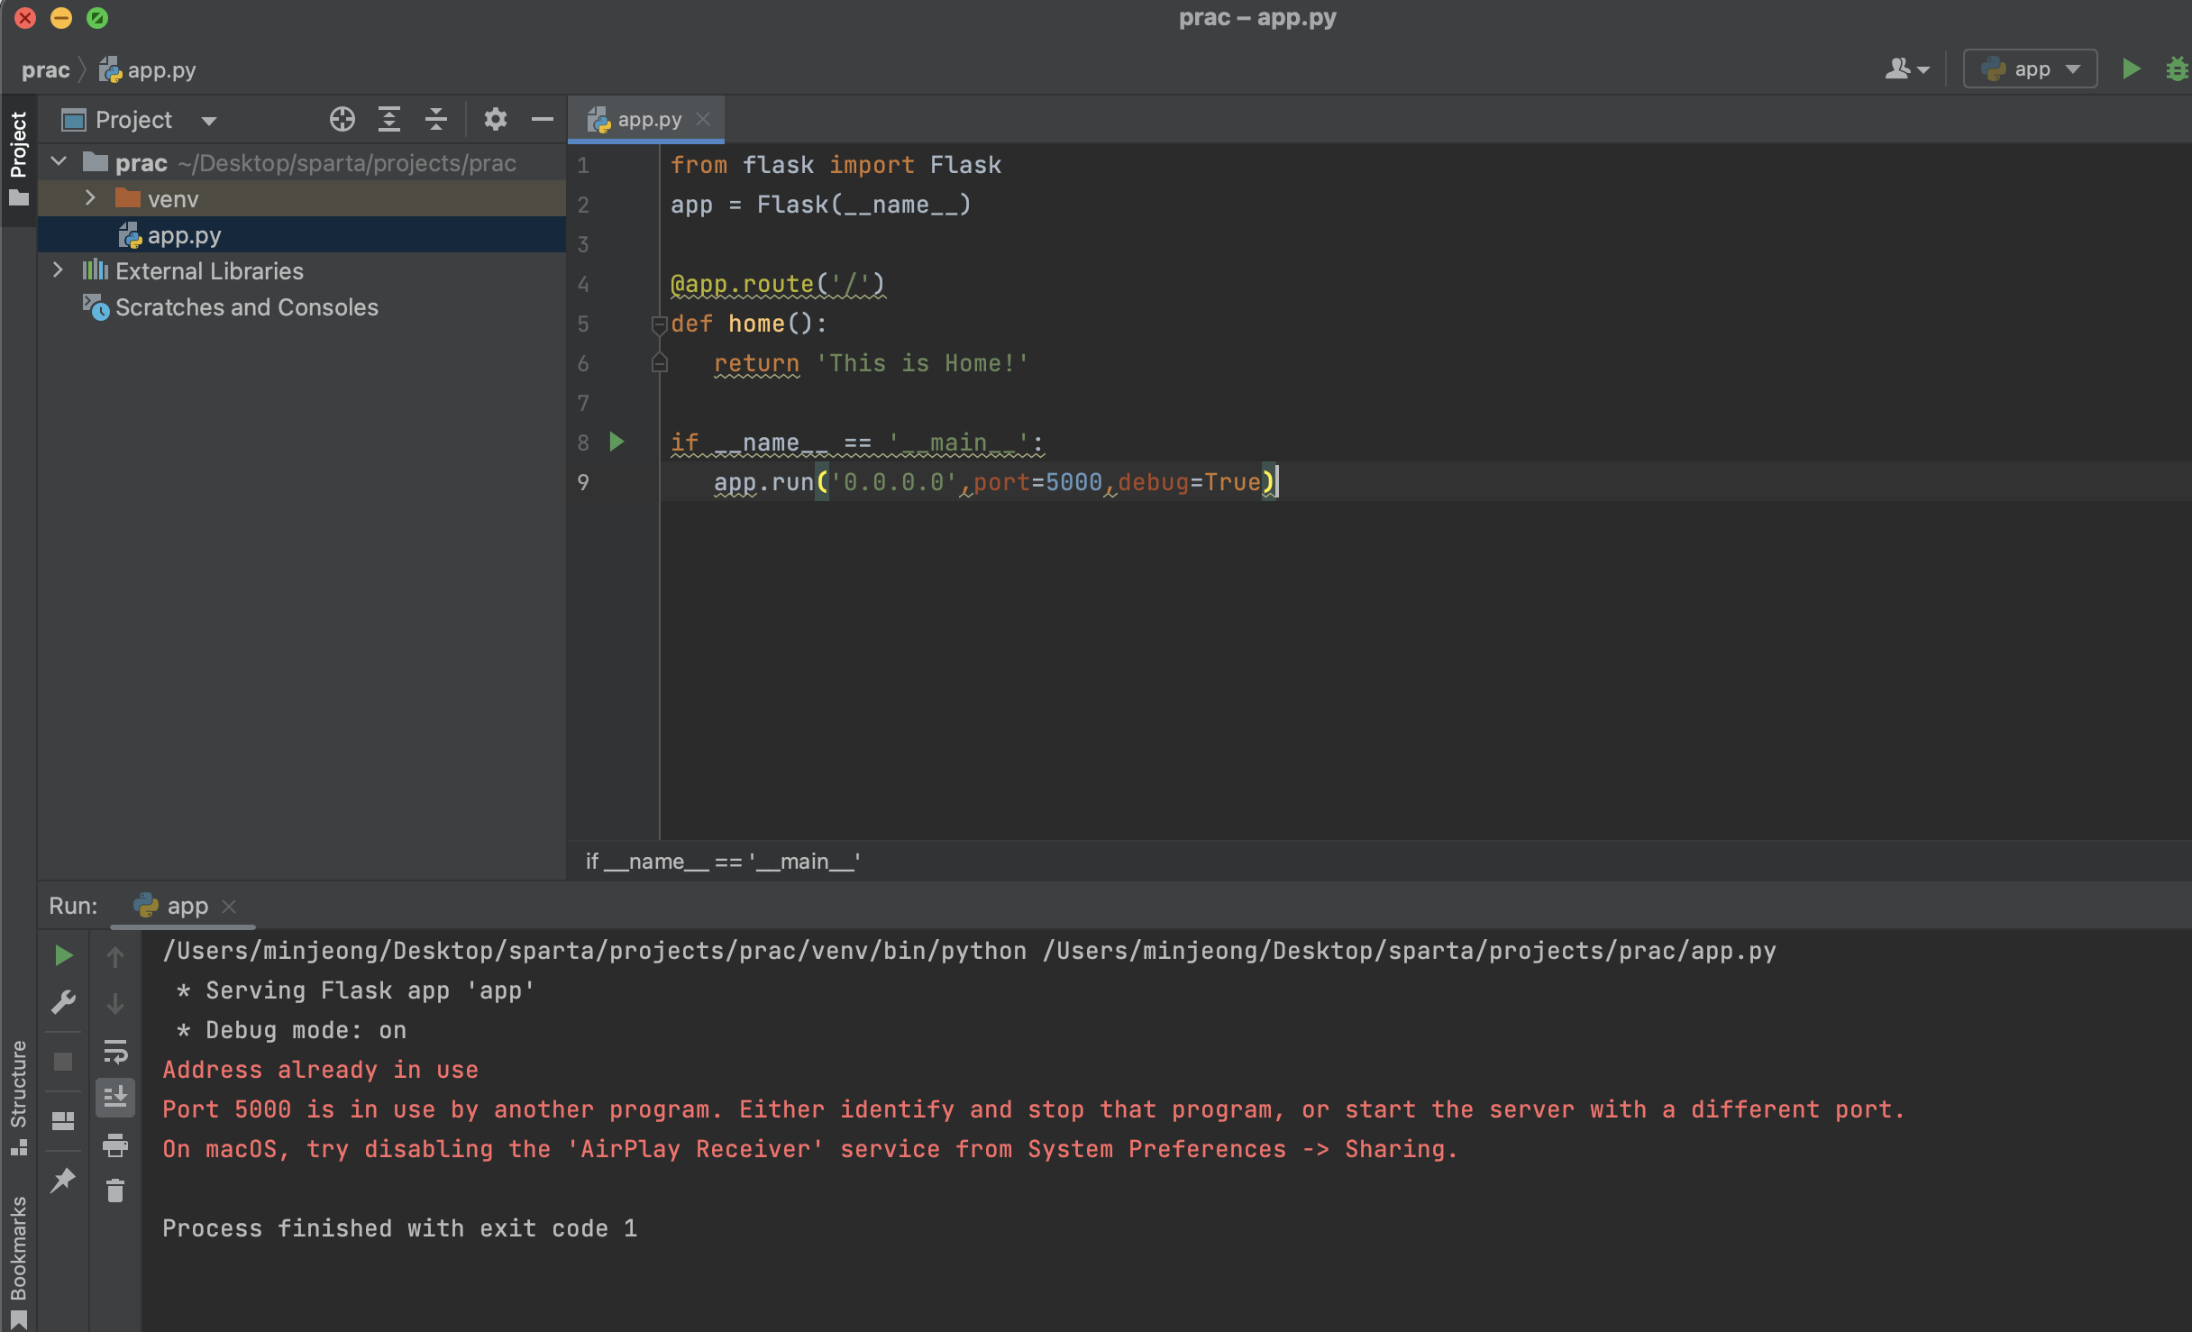Expand the venv folder

coord(90,198)
